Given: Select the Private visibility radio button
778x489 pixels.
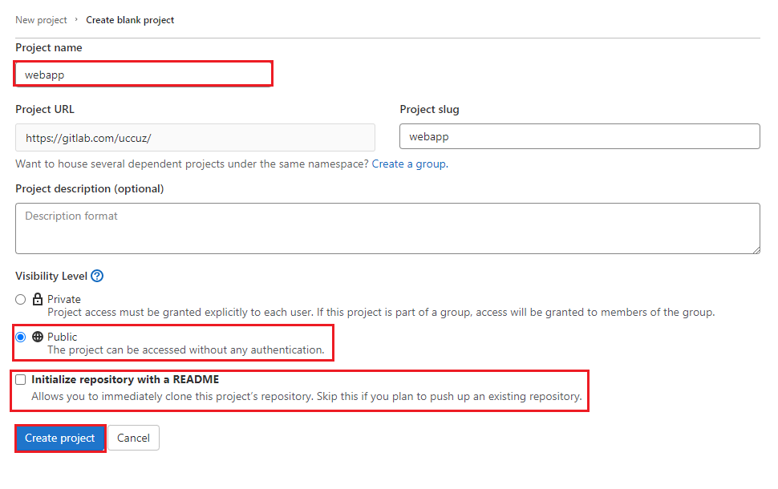Looking at the screenshot, I should pos(21,300).
